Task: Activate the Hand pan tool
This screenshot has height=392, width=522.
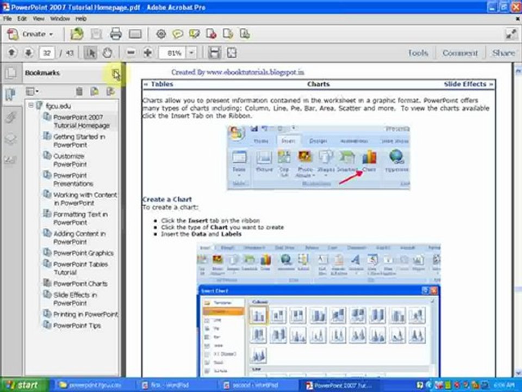Action: coord(107,53)
